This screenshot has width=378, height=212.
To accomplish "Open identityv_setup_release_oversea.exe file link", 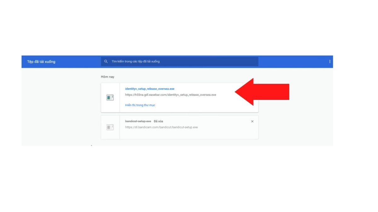I will (x=150, y=89).
